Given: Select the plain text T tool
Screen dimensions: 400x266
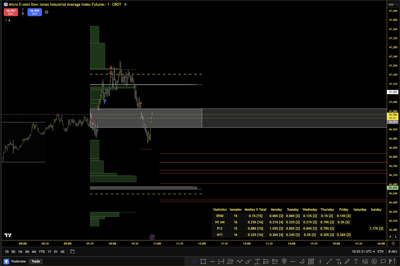Looking at the screenshot, I should (x=356, y=261).
